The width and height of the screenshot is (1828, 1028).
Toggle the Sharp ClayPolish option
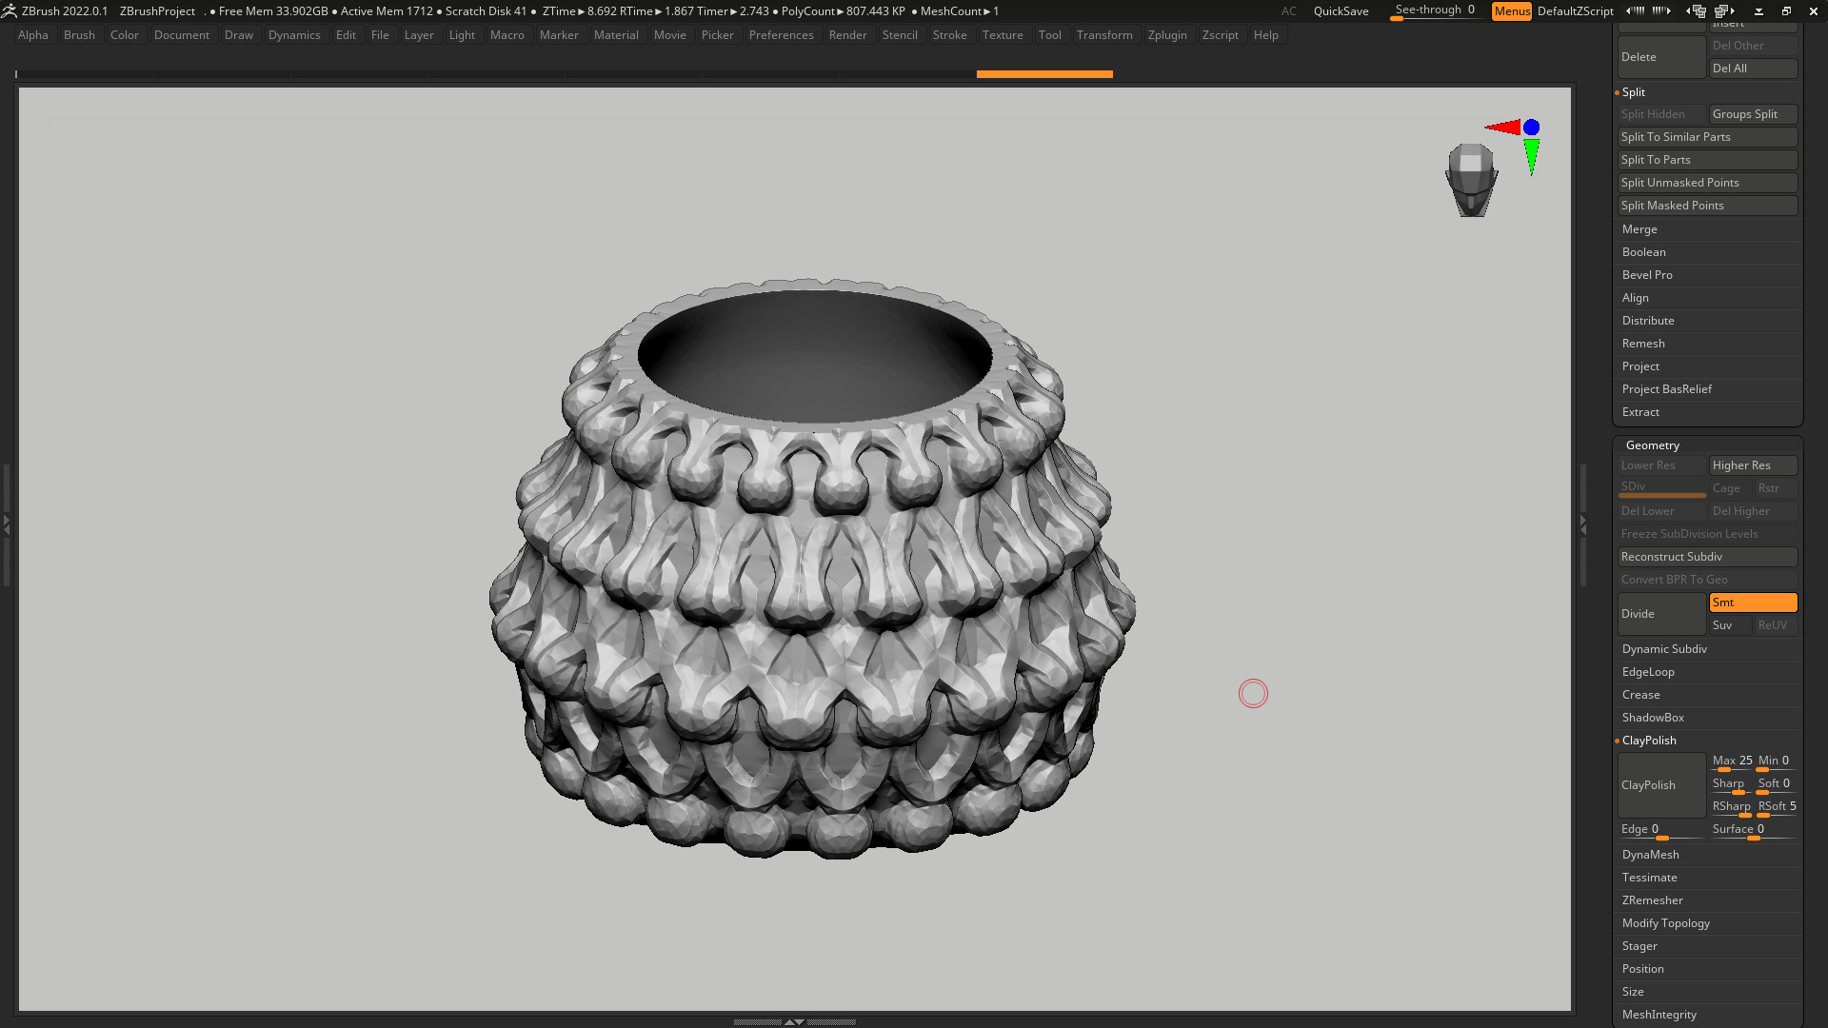[x=1730, y=784]
